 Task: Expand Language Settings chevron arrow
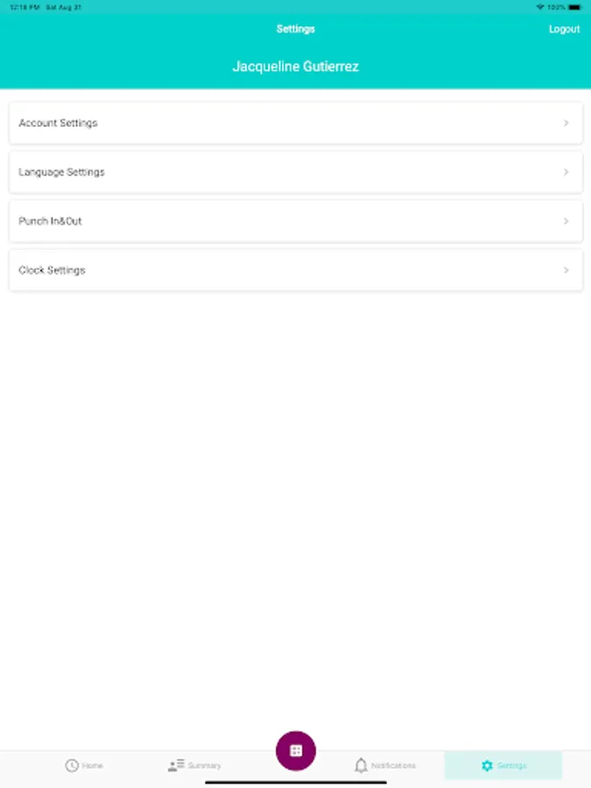(x=566, y=172)
